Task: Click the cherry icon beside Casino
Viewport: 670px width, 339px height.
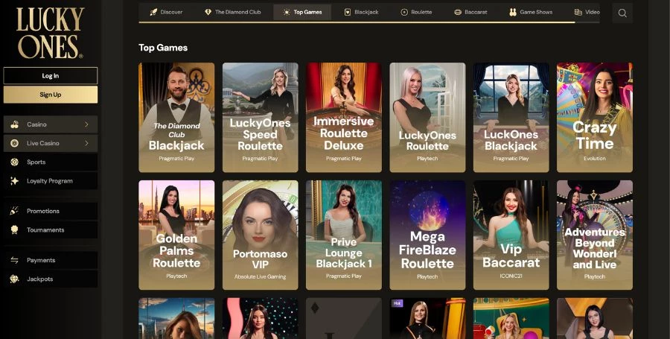Action: 15,124
